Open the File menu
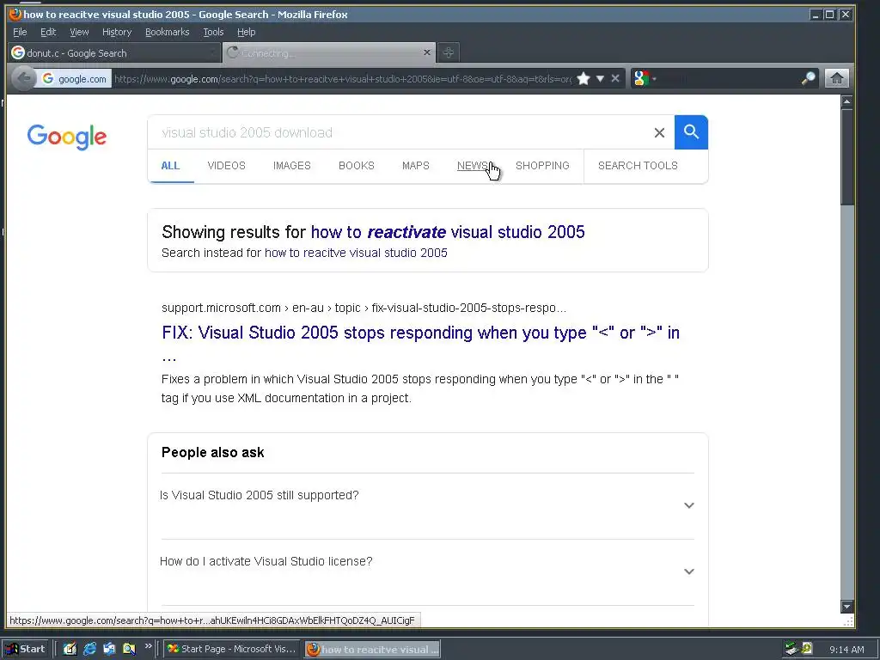Screen dimensions: 880x660 coord(20,32)
